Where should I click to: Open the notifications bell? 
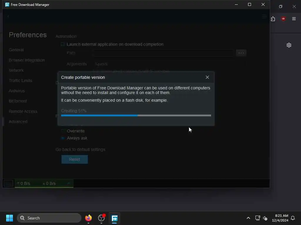click(293, 218)
